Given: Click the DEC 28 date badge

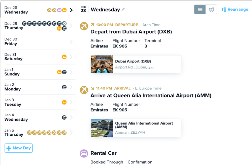Looking at the screenshot, I should 83,9.
